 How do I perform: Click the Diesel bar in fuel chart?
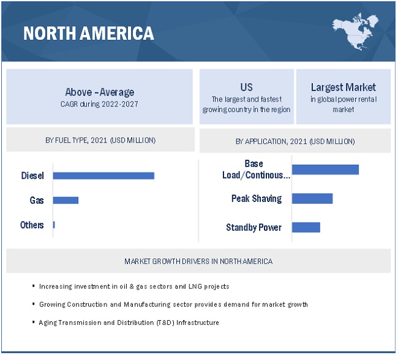103,176
